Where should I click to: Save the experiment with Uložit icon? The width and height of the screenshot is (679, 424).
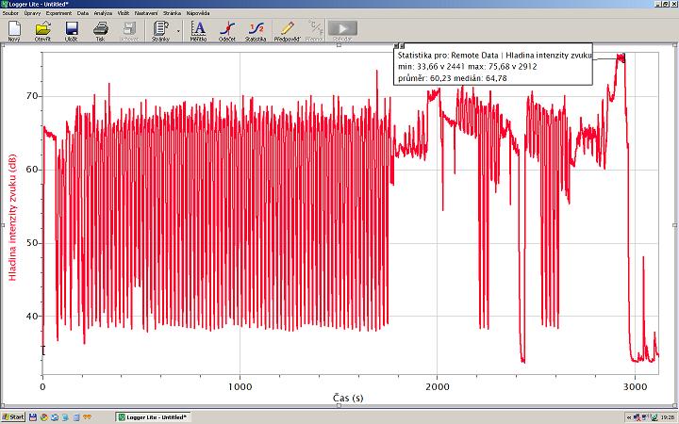click(x=72, y=30)
